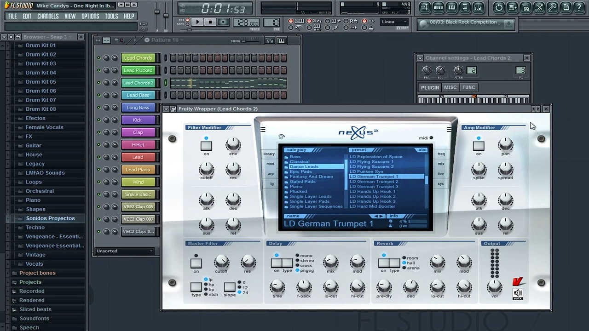Open the CHANNELS menu

tap(48, 16)
